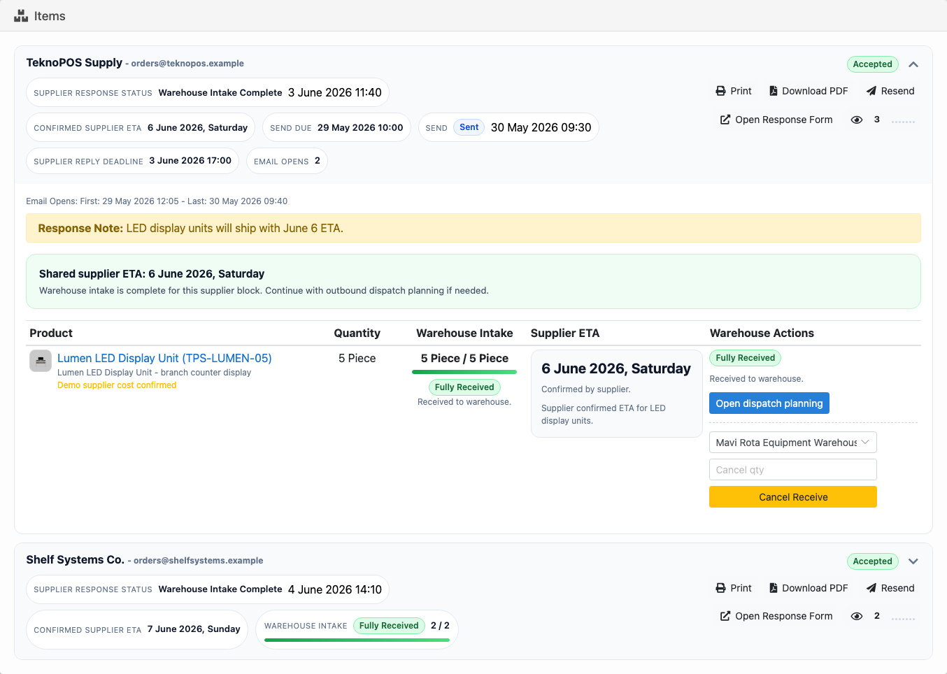Open Response Form for Shelf Systems Co.
This screenshot has width=947, height=674.
click(x=776, y=616)
